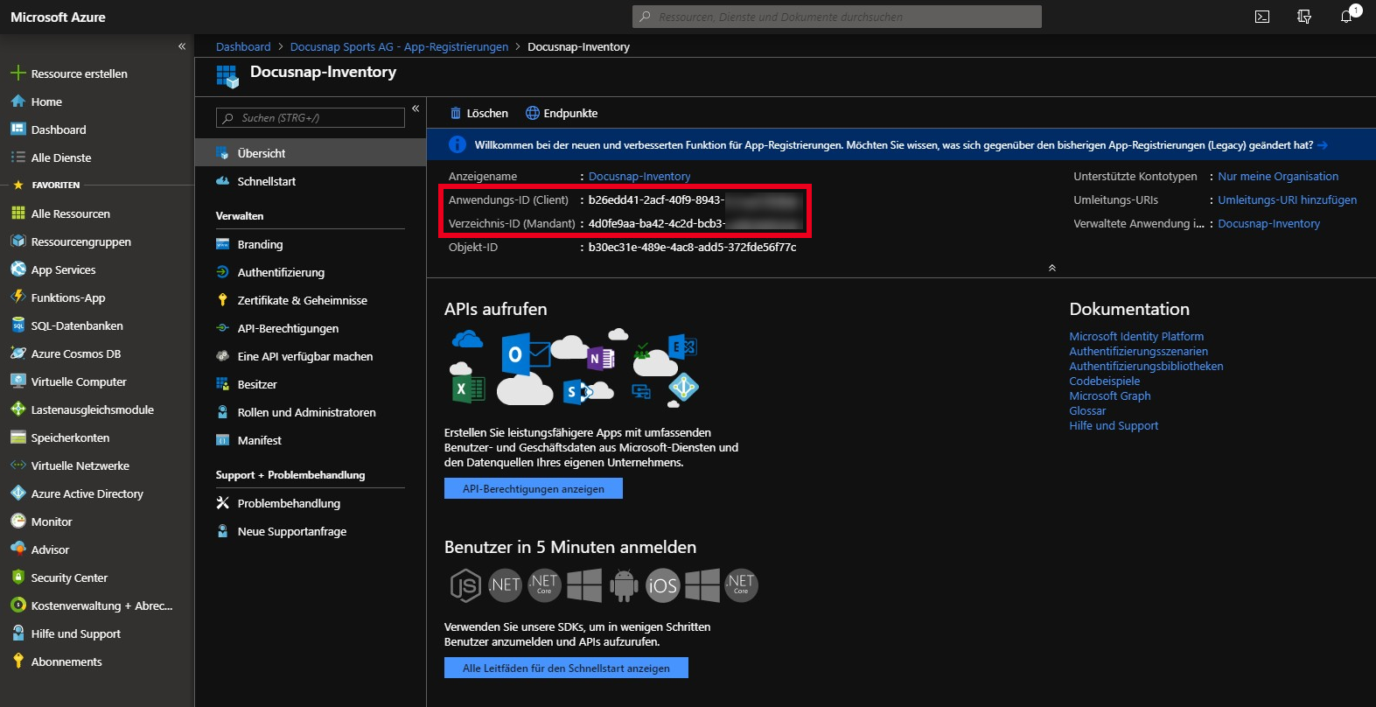1376x707 pixels.
Task: Click the top resource search field
Action: click(837, 17)
